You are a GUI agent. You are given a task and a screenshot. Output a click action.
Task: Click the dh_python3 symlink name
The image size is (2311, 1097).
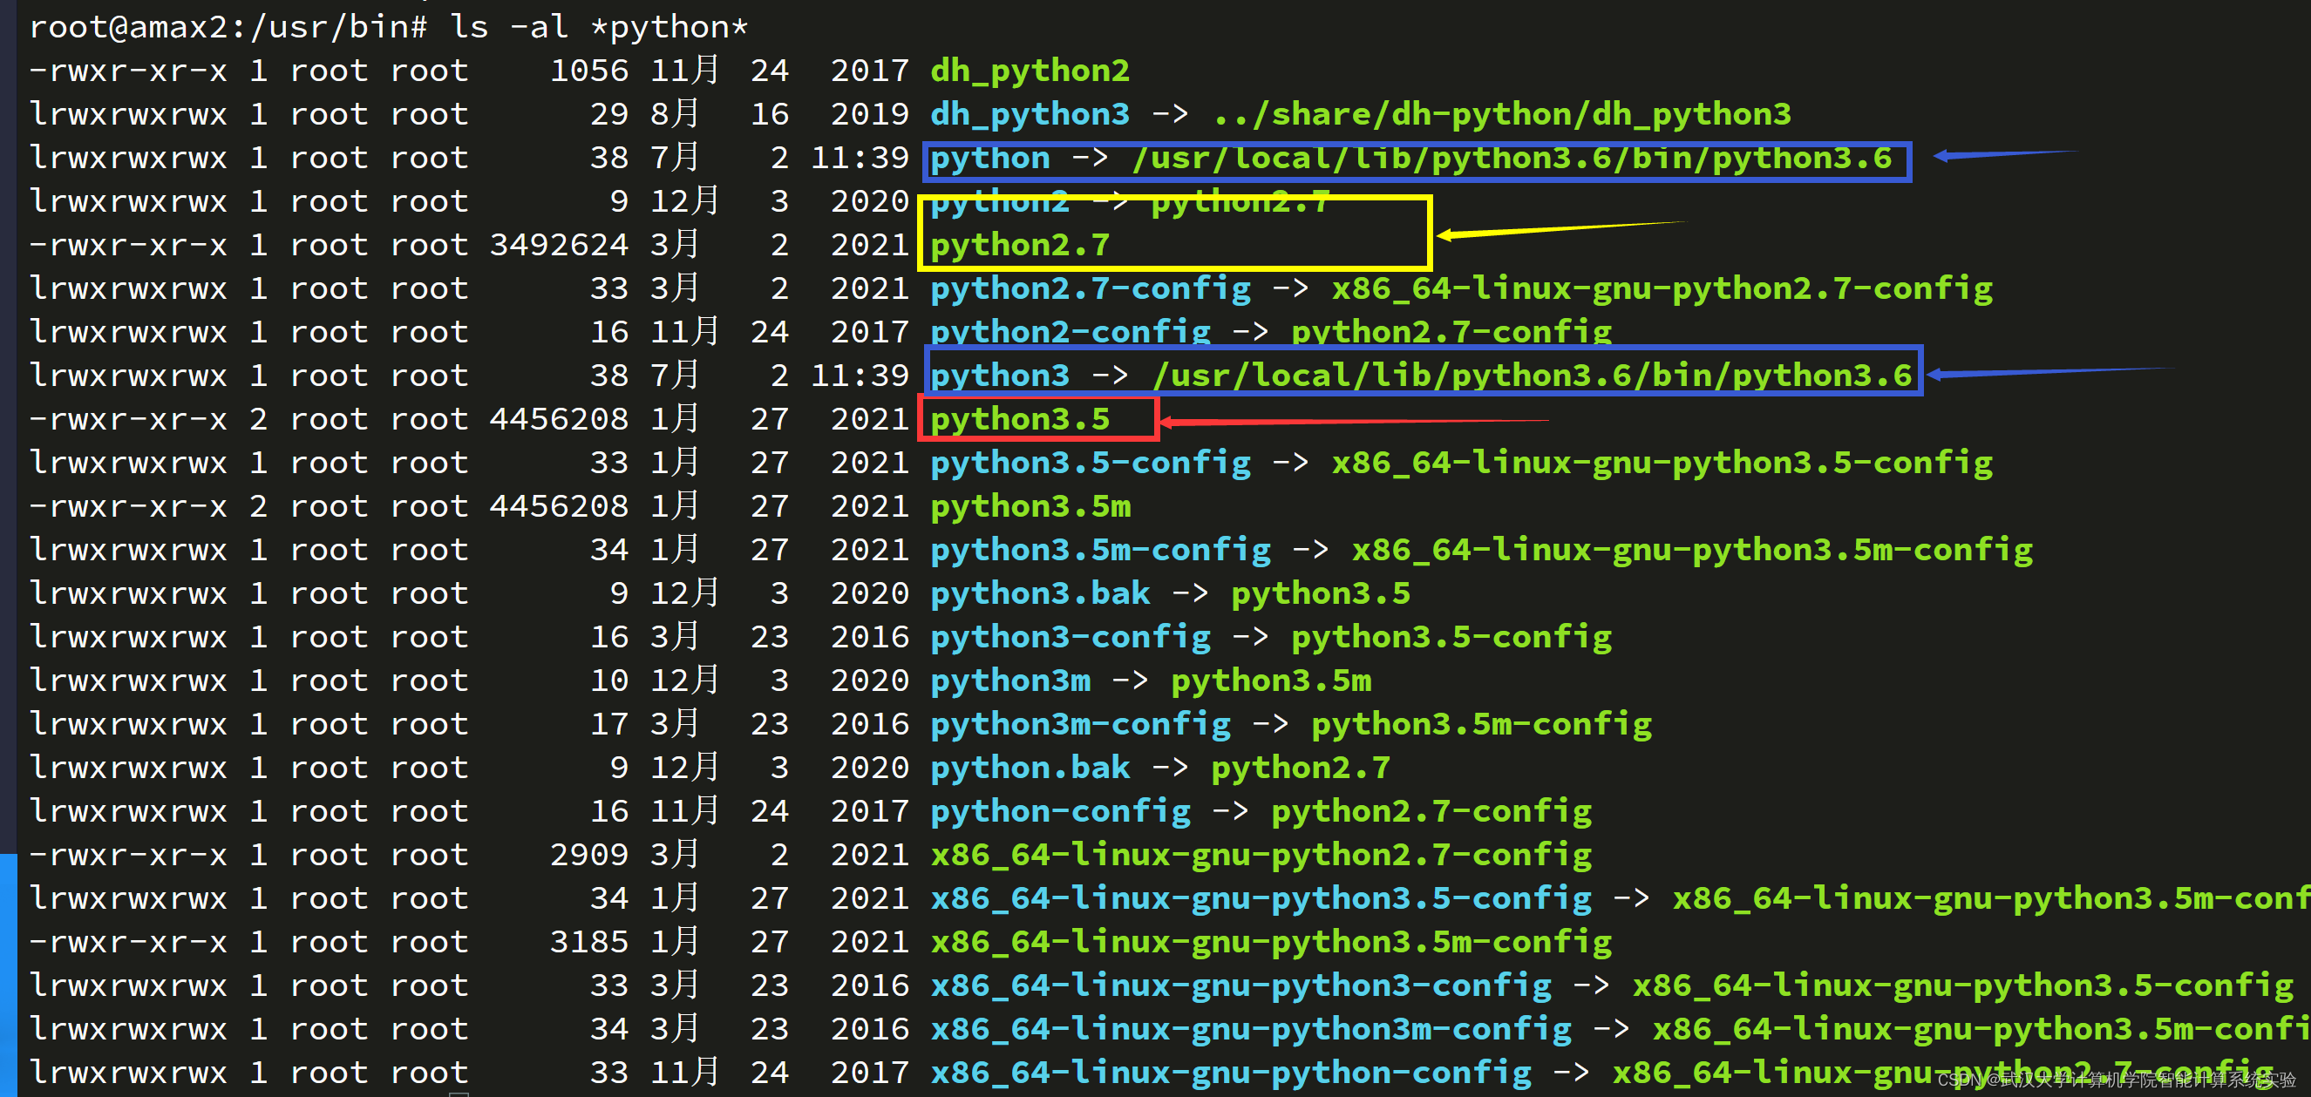[x=1030, y=114]
